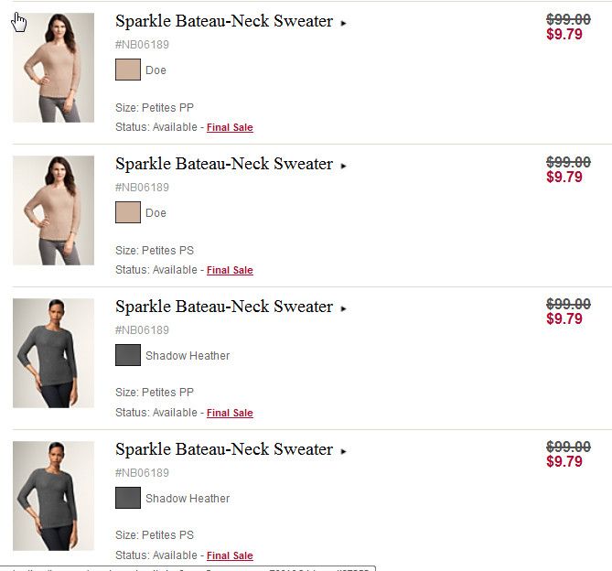Open Final Sale link for Shadow Heather Petites PS

230,556
